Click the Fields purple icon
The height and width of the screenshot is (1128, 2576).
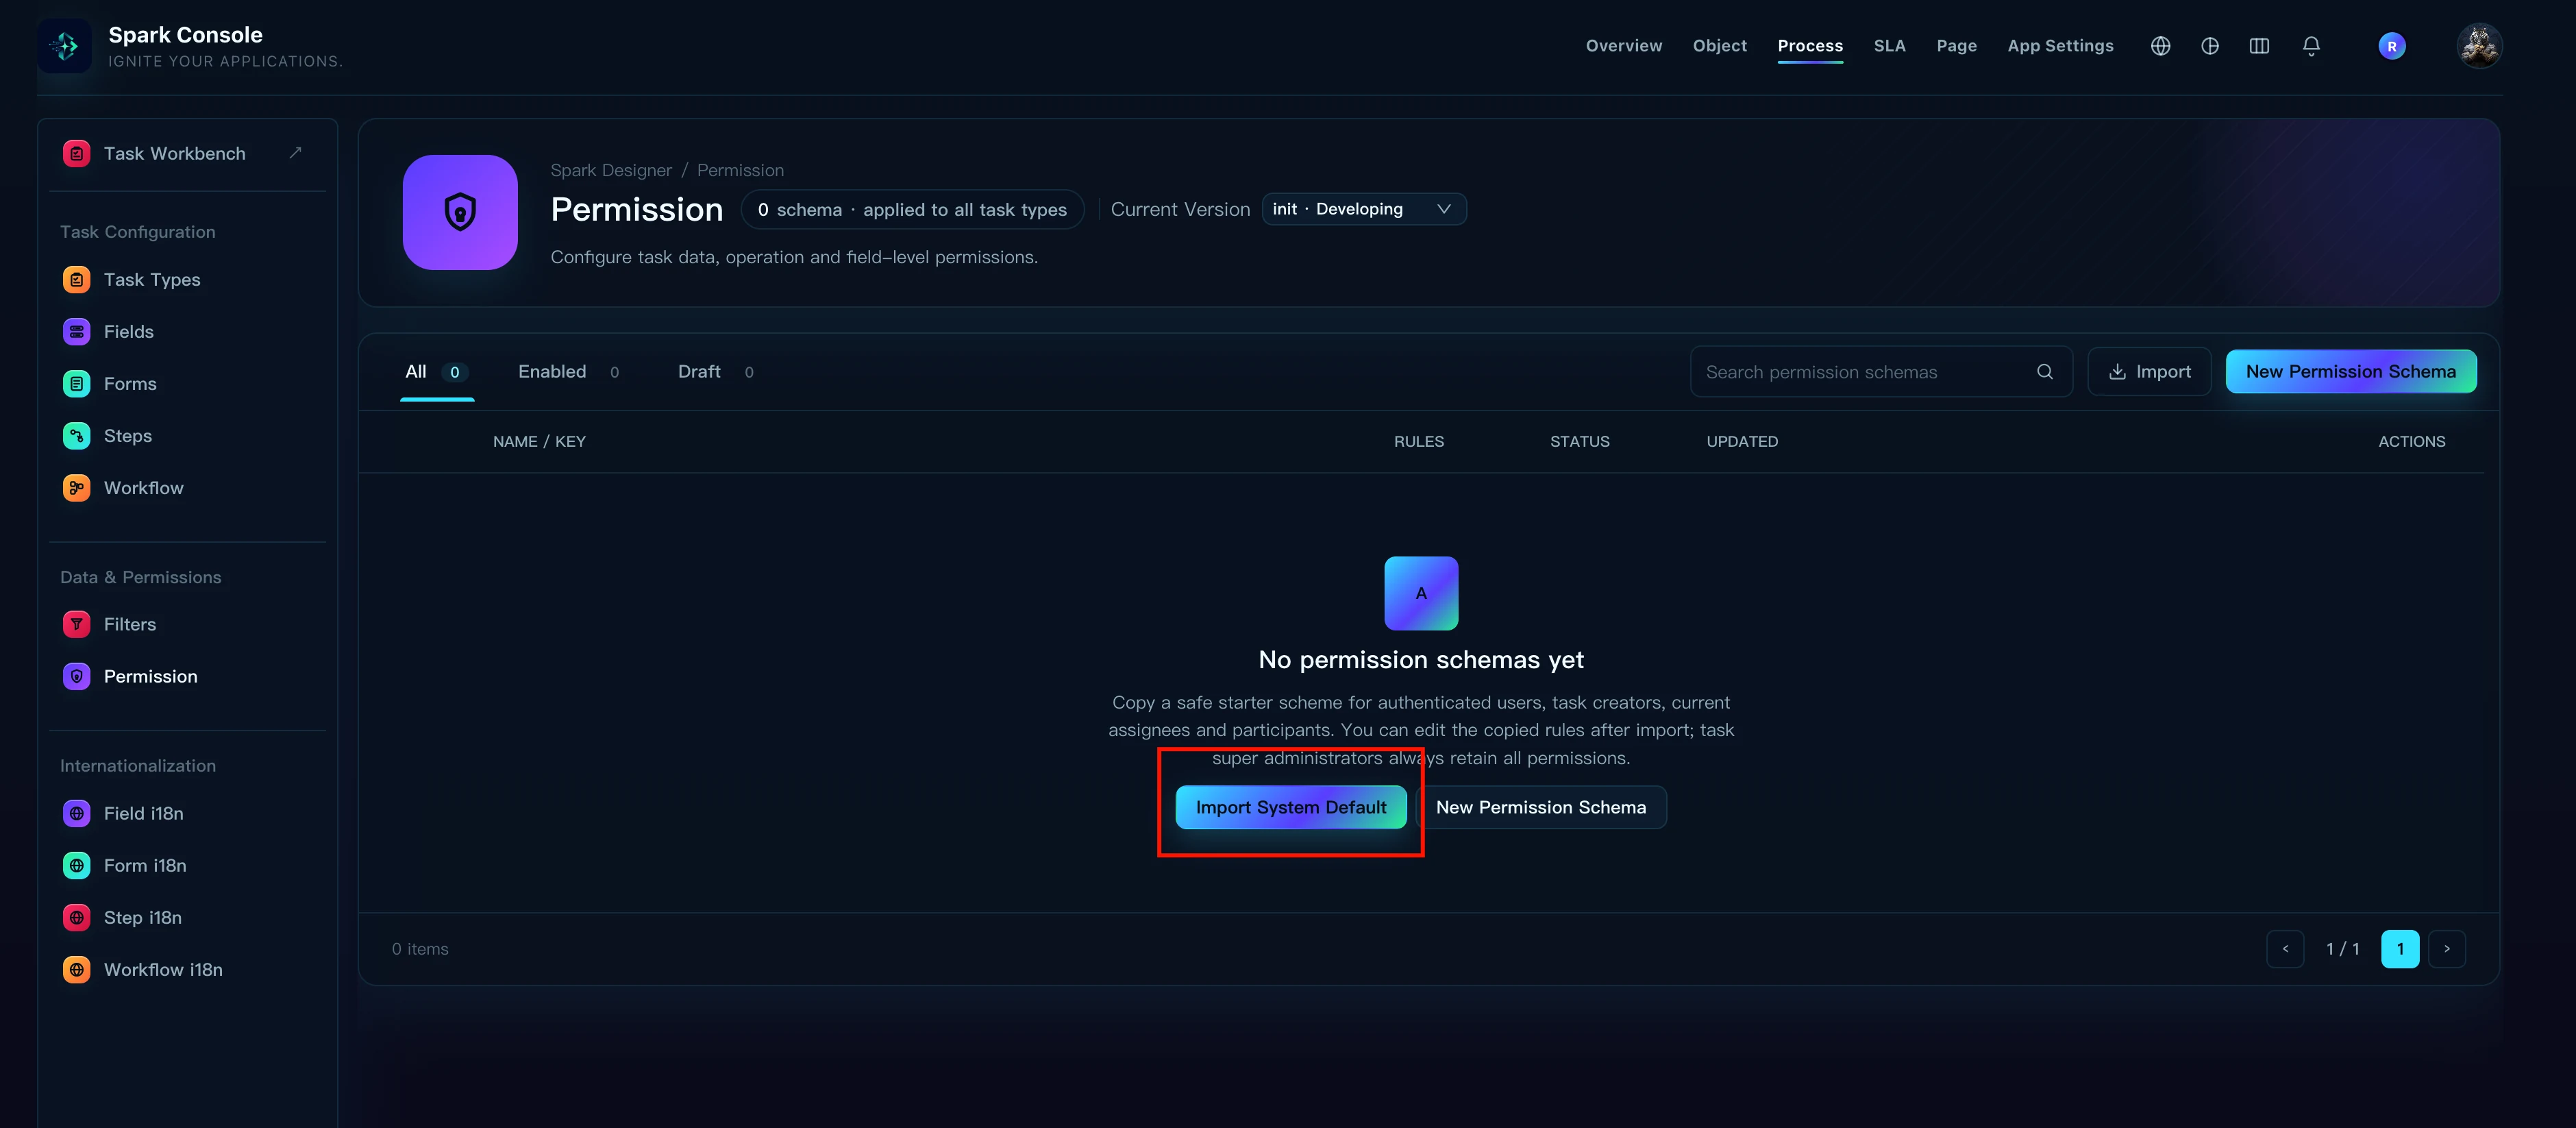tap(76, 332)
